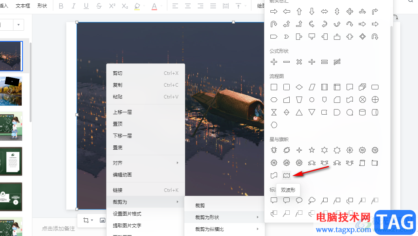Viewport: 418px width, 236px height.
Task: Choose the multiply sign formula shape
Action: click(x=299, y=62)
